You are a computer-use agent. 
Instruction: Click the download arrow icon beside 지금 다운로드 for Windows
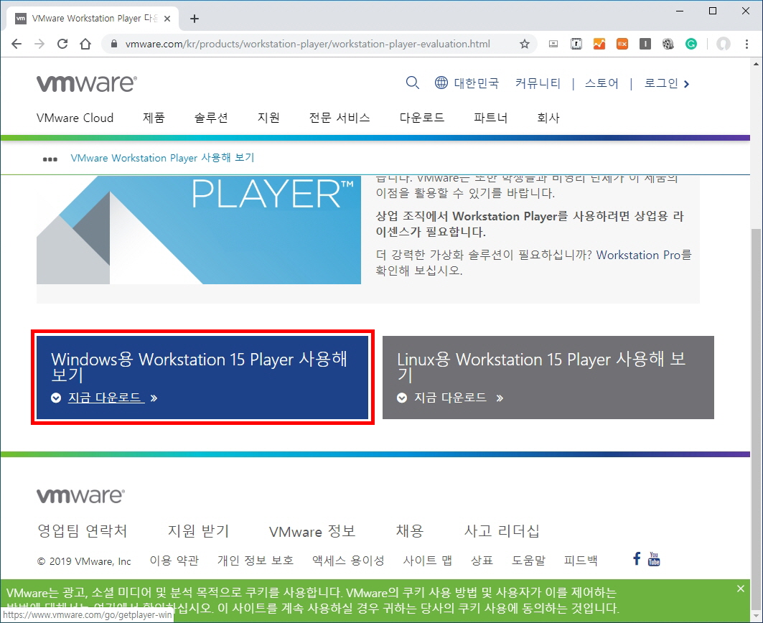tap(56, 398)
